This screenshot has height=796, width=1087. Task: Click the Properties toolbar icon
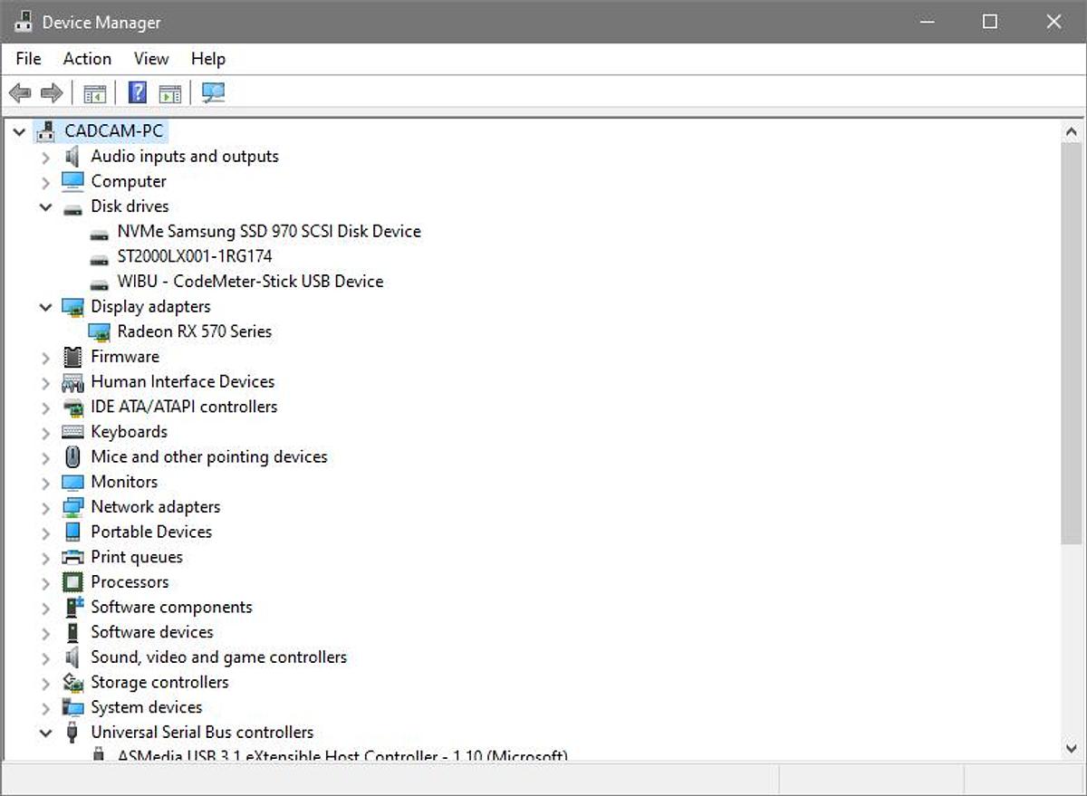coord(169,93)
